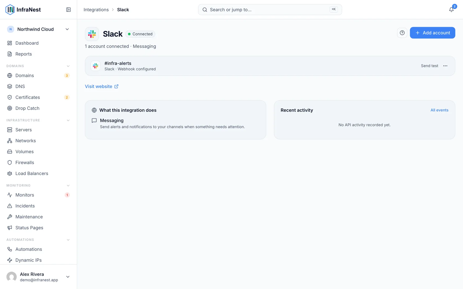Click the Certificates shield-check icon
Image resolution: width=463 pixels, height=289 pixels.
pyautogui.click(x=10, y=98)
